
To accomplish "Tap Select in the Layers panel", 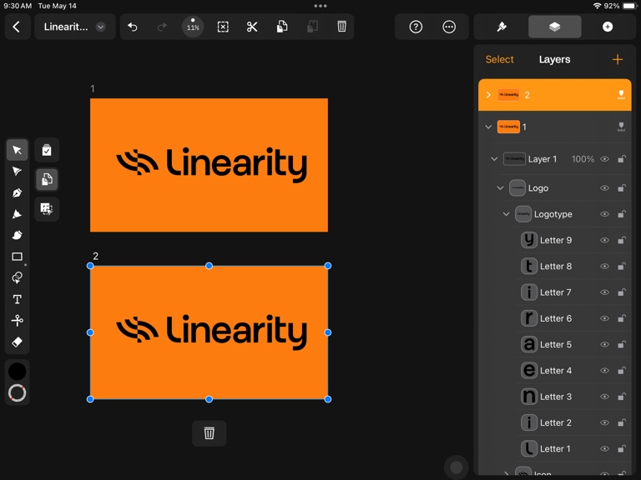I will coord(500,60).
